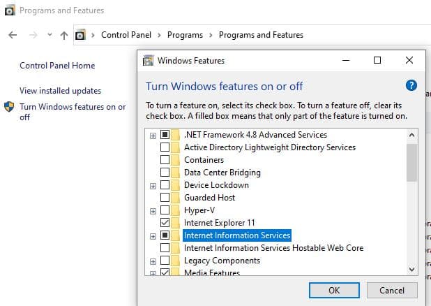
Task: Click the shield icon beside Turn Windows features
Action: (x=9, y=108)
